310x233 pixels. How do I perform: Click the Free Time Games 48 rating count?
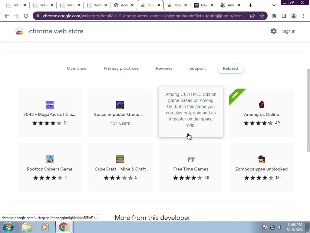[x=207, y=178]
